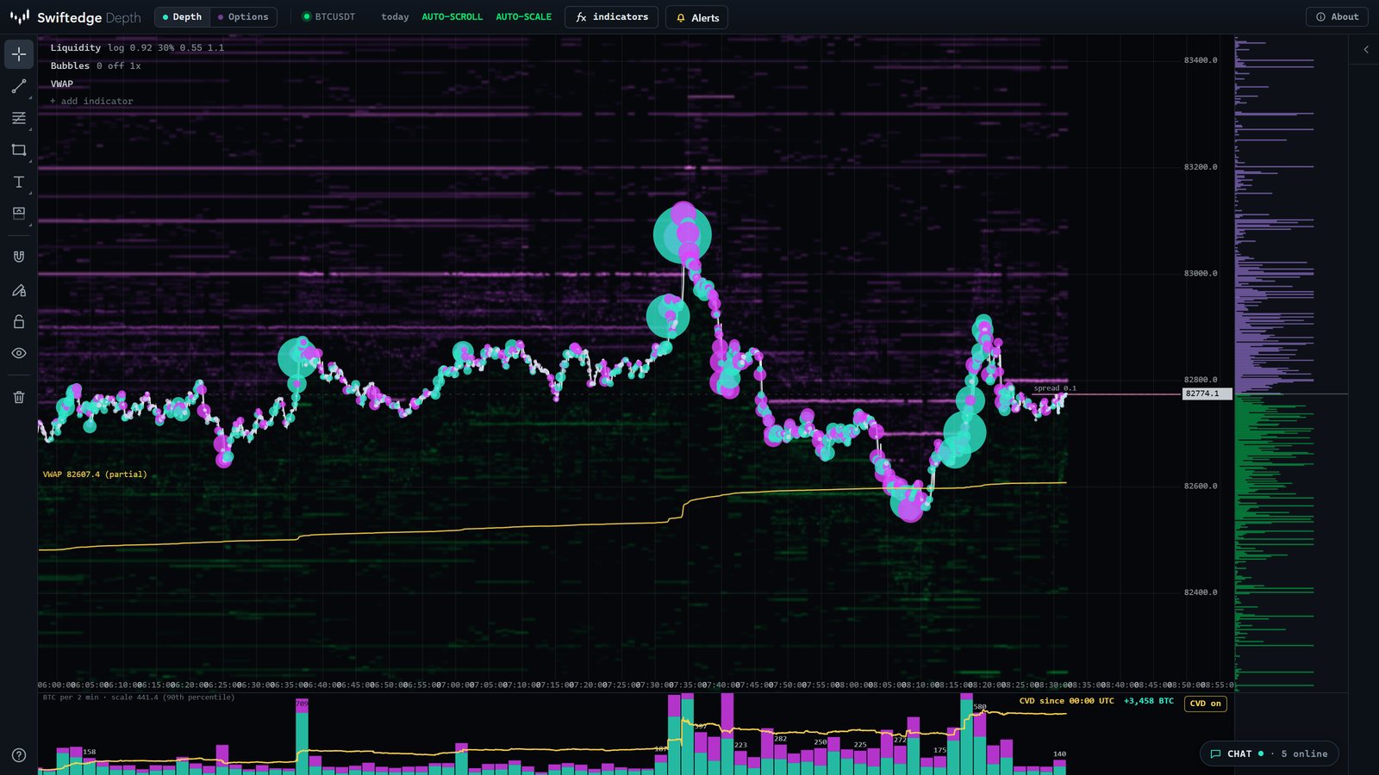Viewport: 1379px width, 775px height.
Task: Toggle the CVD on button
Action: tap(1206, 704)
